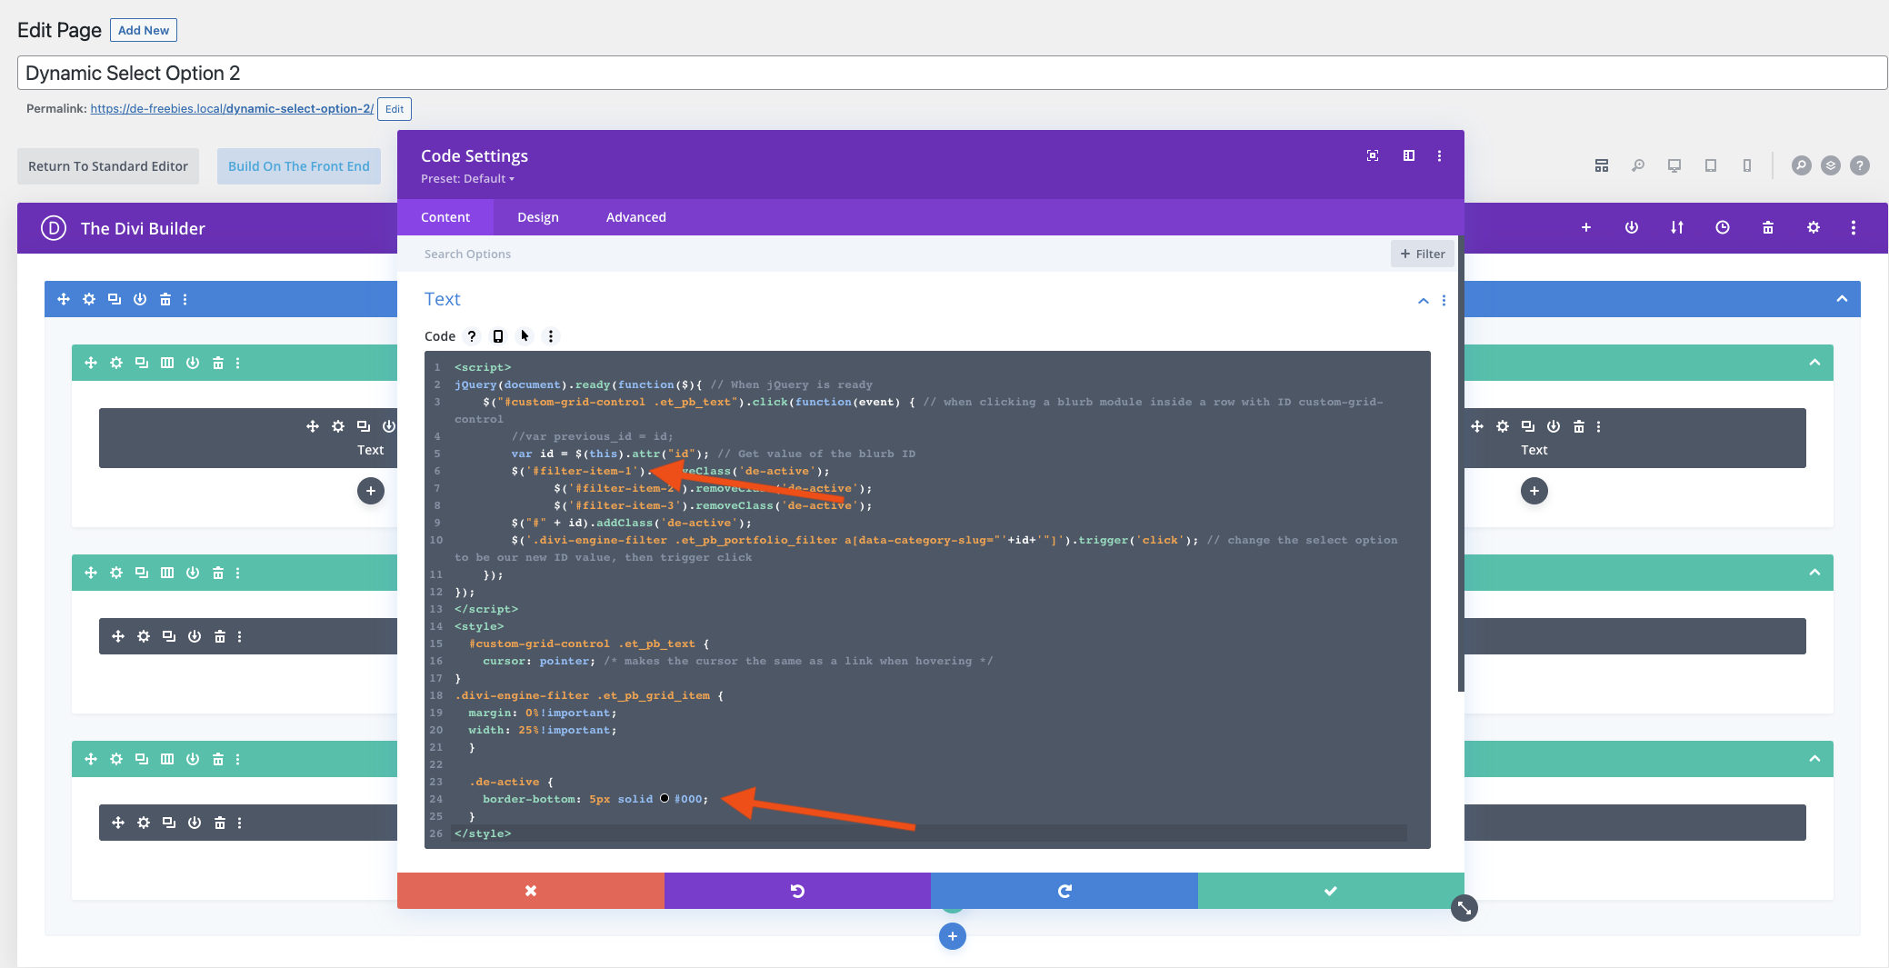
Task: Collapse the first green row with its chevron
Action: (x=1814, y=363)
